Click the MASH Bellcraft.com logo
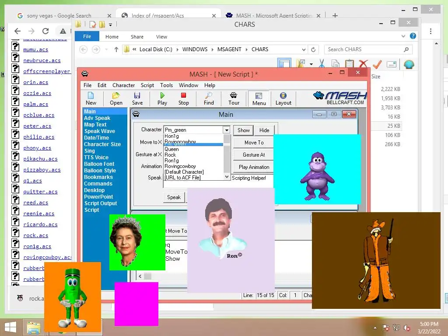The height and width of the screenshot is (336, 448). coord(339,98)
